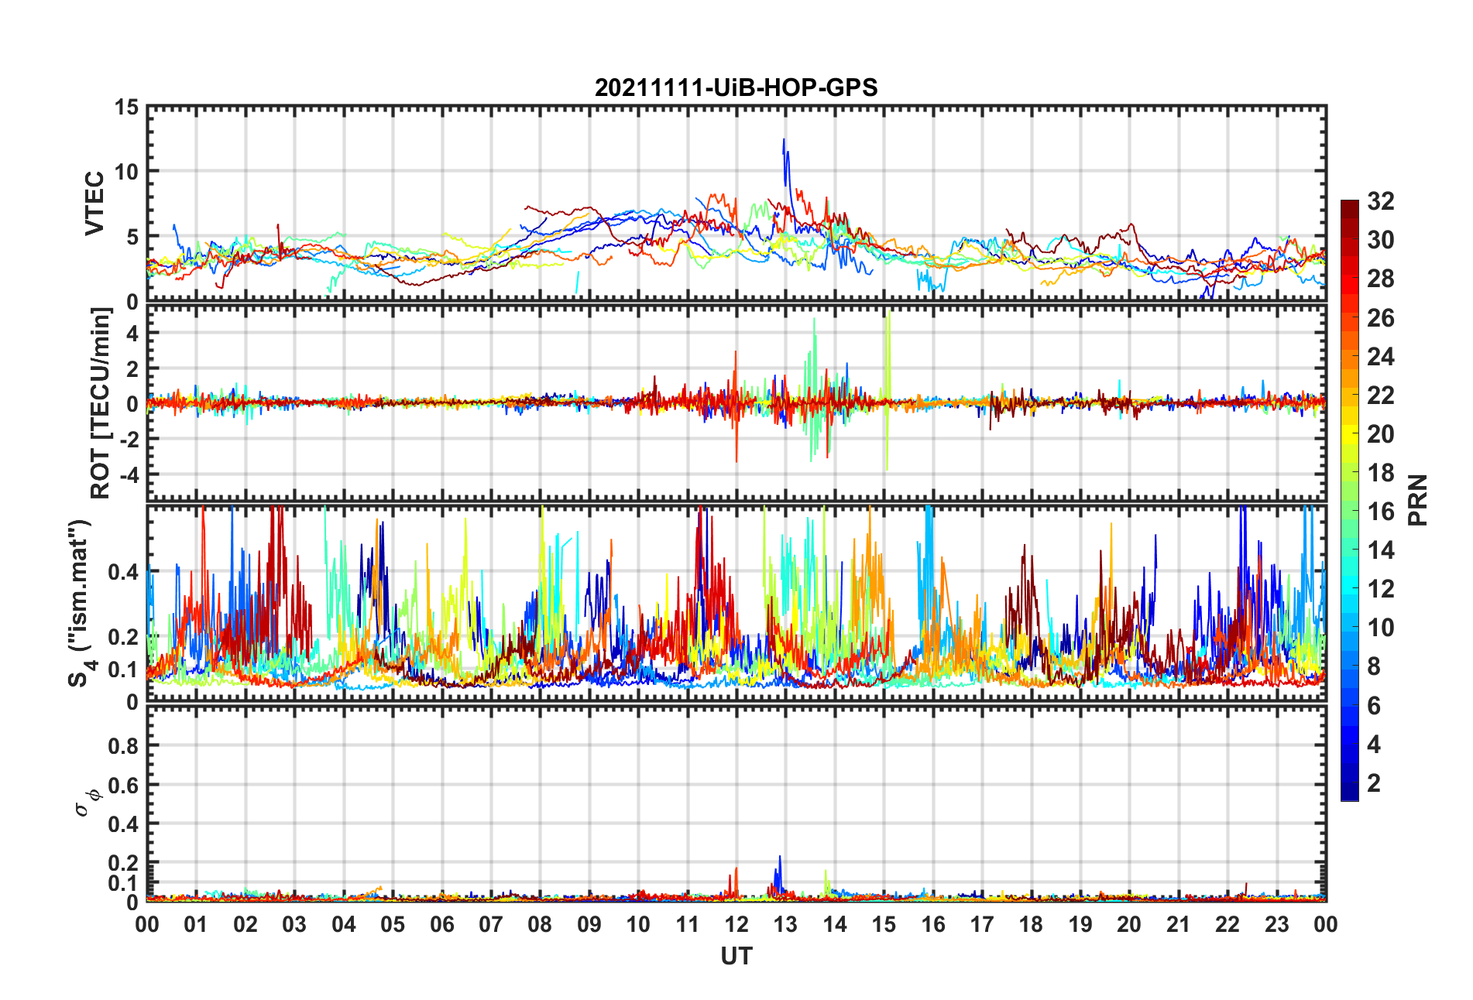The height and width of the screenshot is (1000, 1473).
Task: Select the "20" tick on the PRN colorbar
Action: tap(1380, 434)
